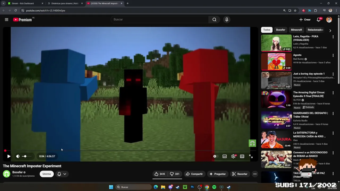Open Spotify from the taskbar

(x=214, y=187)
